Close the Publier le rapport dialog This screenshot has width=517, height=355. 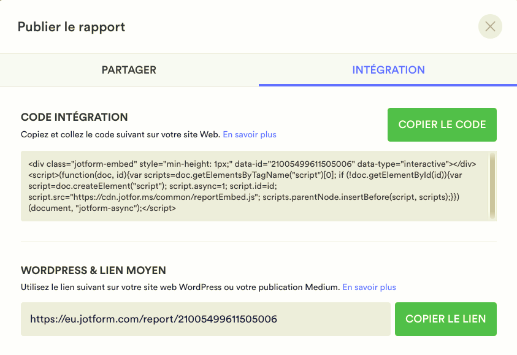[x=490, y=26]
